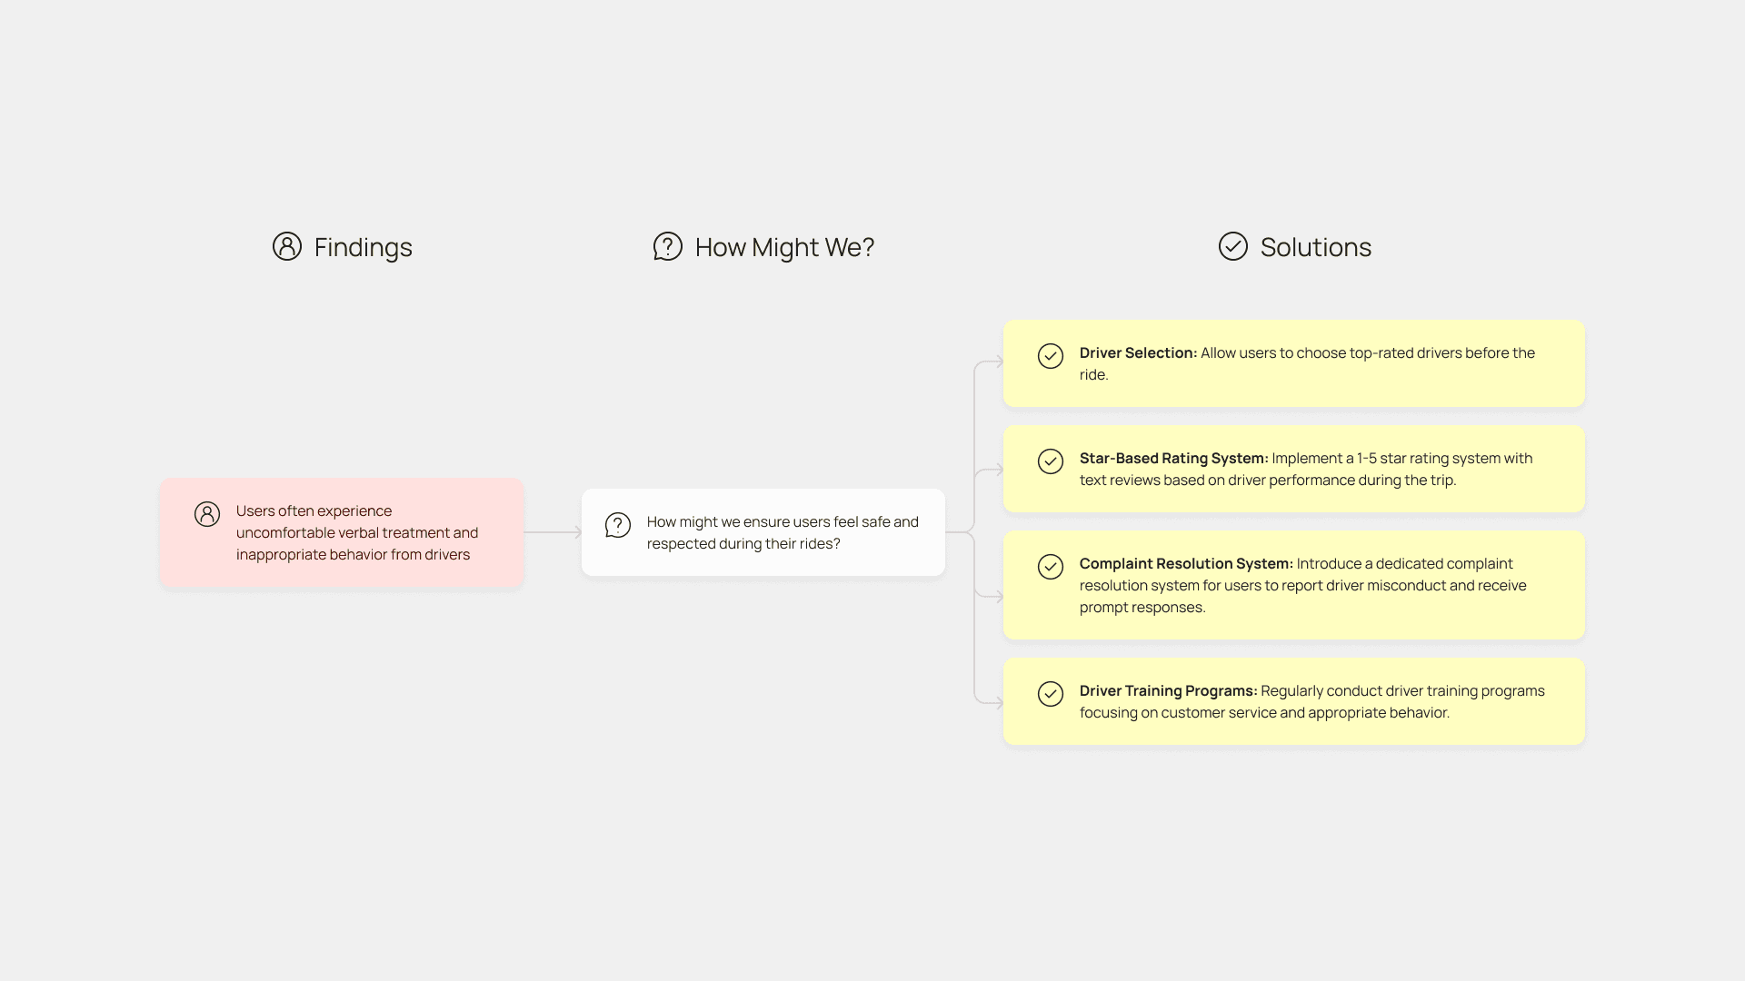This screenshot has height=981, width=1745.
Task: Click the Driver Training Programs bold label
Action: [1168, 690]
